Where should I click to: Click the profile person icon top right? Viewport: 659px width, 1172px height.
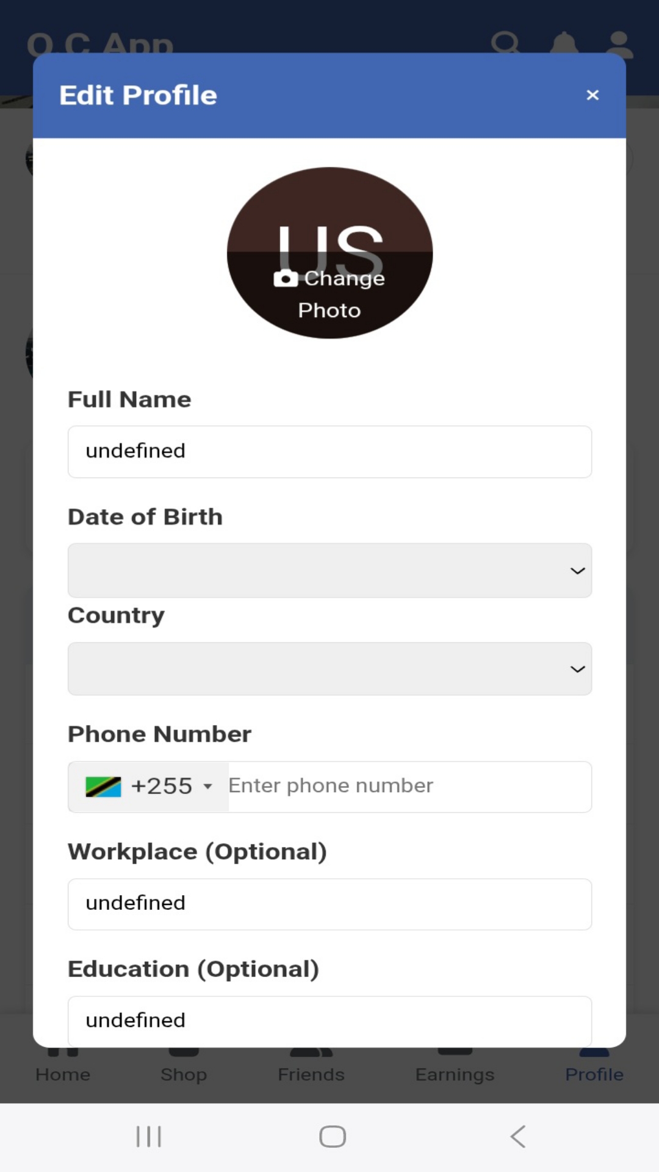click(618, 43)
